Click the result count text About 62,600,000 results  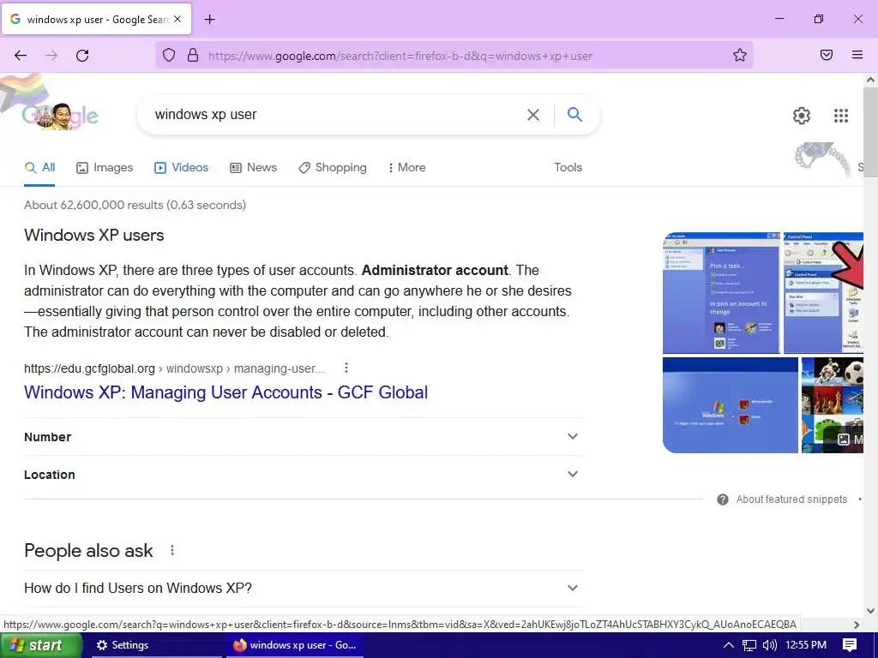tap(135, 205)
